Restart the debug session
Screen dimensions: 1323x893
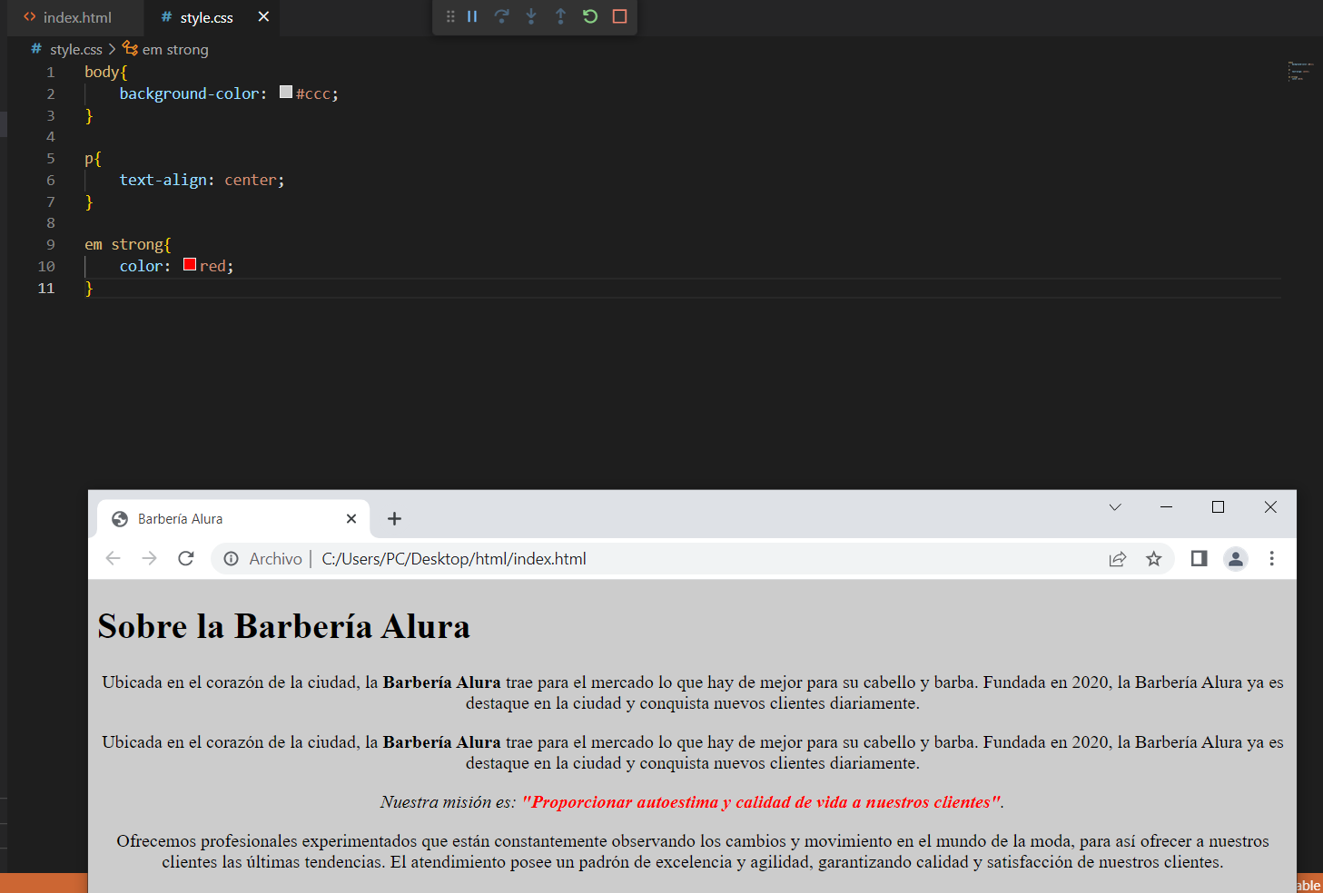pyautogui.click(x=590, y=16)
